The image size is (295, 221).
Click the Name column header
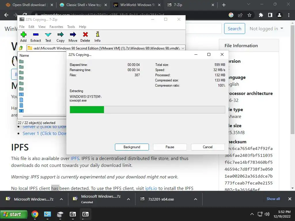point(24,56)
